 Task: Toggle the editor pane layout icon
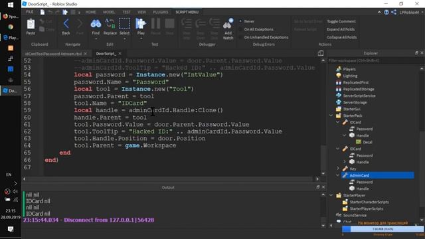pyautogui.click(x=321, y=53)
